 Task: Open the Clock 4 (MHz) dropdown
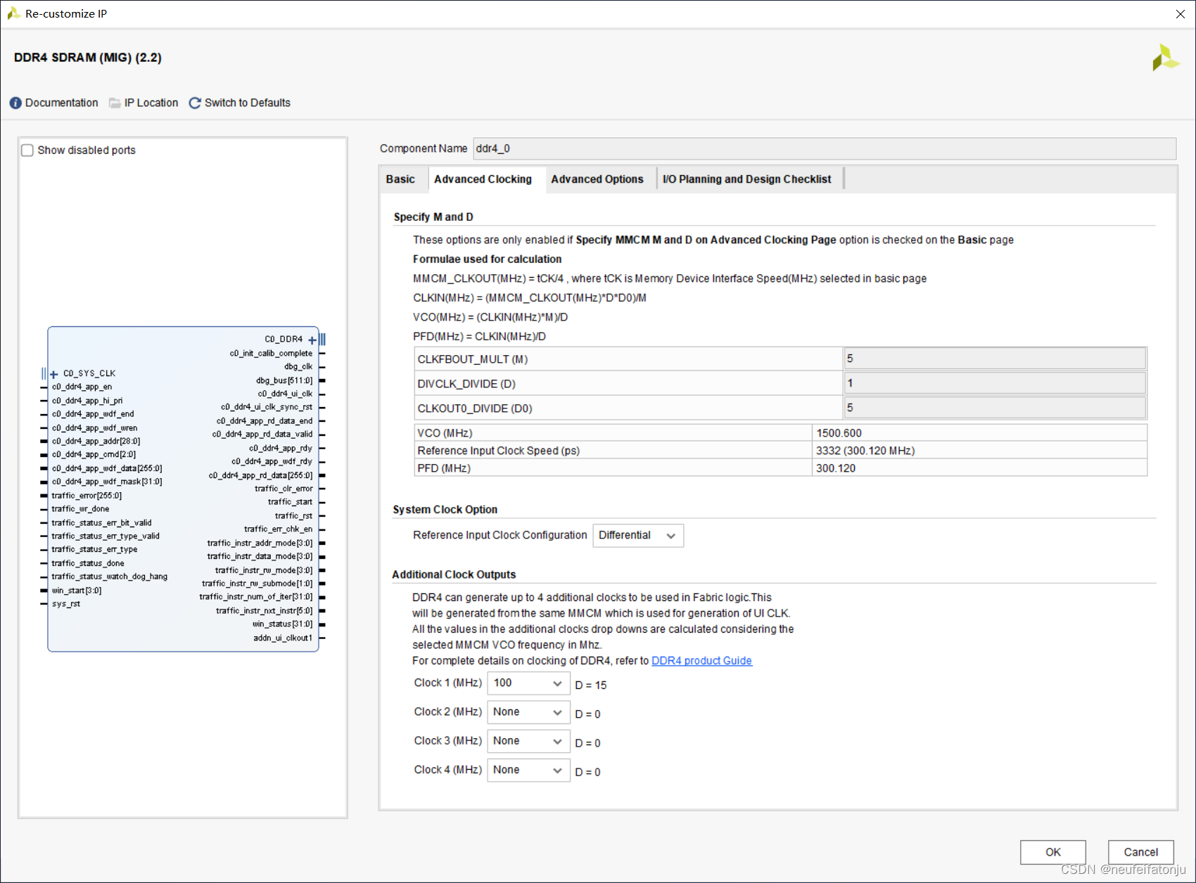click(528, 770)
